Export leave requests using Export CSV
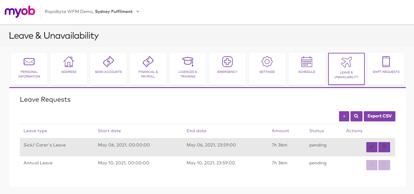Screen dimensions: 414x194 click(379, 116)
